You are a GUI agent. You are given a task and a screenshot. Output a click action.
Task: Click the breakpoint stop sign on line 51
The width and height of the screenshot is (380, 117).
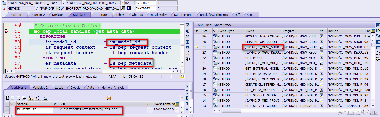point(6,31)
